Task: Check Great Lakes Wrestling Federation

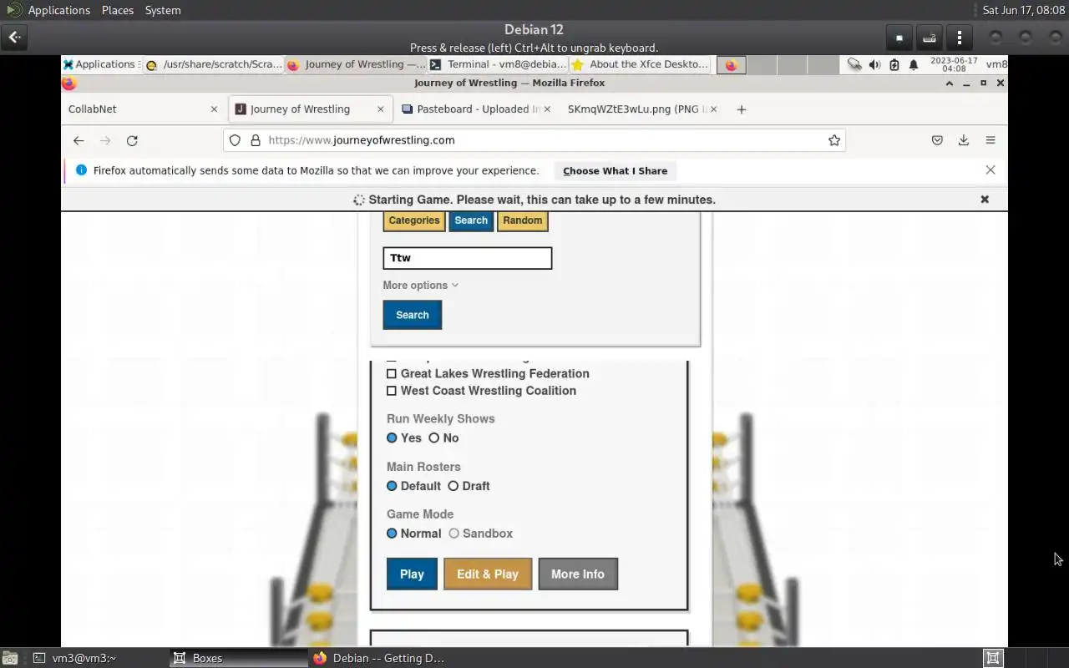Action: tap(391, 374)
